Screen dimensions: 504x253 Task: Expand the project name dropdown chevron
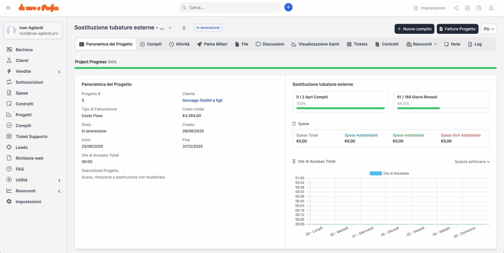[170, 28]
